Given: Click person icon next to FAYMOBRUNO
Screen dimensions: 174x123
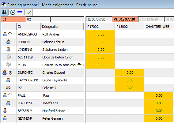Looking at the screenshot, I should coord(8,80).
